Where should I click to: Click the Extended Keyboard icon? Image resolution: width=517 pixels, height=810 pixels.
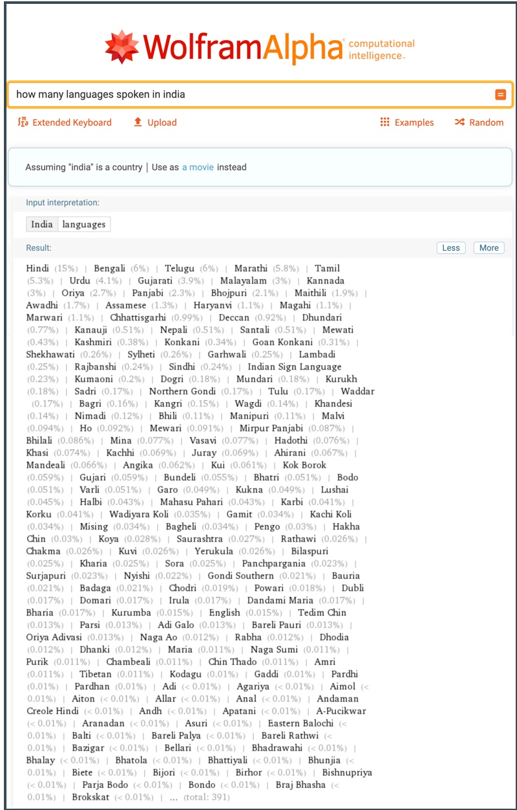pos(23,122)
